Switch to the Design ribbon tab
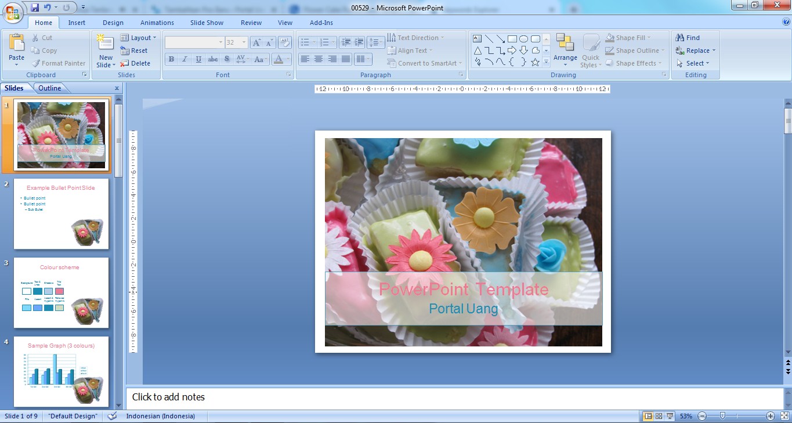 point(113,23)
